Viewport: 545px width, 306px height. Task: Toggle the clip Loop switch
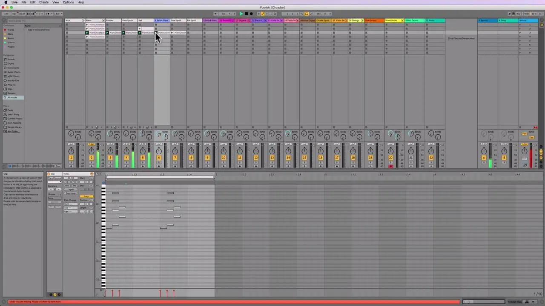86,196
